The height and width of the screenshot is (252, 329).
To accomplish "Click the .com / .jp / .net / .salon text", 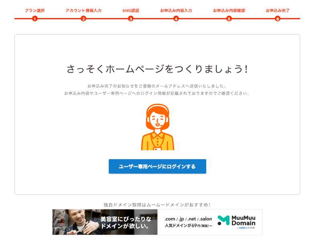I will [188, 219].
